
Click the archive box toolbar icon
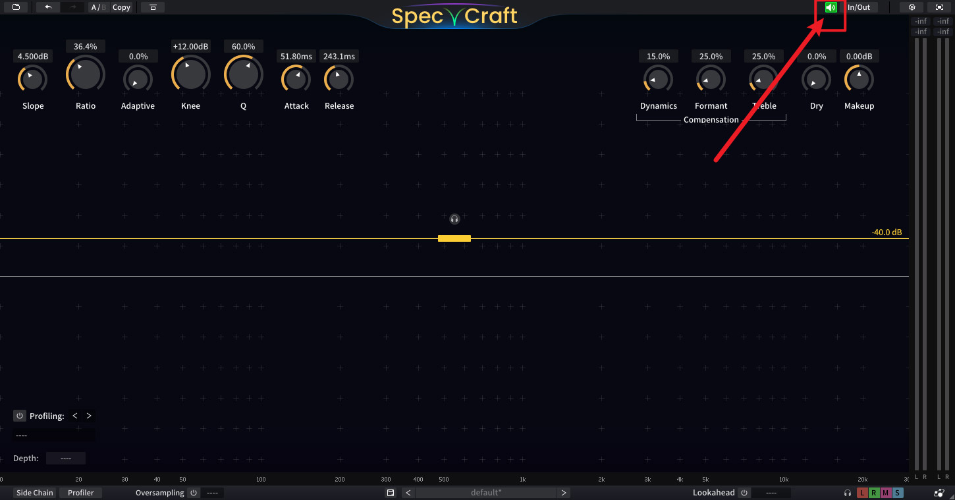pyautogui.click(x=153, y=7)
